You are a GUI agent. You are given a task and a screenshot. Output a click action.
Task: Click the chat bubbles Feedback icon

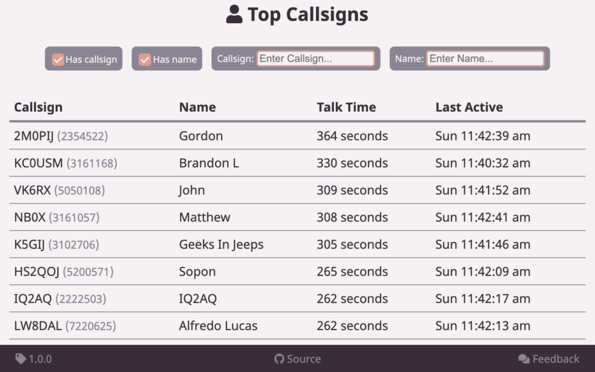[524, 359]
